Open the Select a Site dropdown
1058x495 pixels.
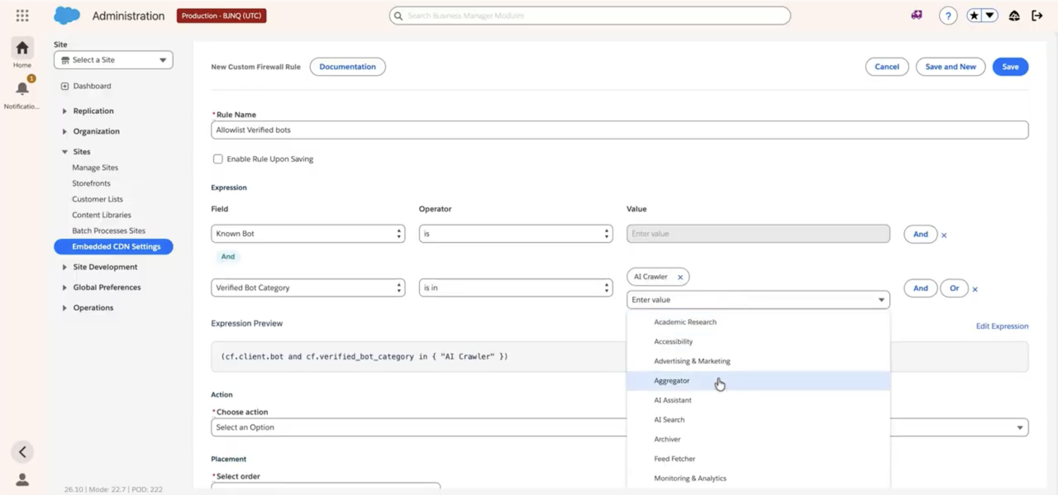[113, 60]
